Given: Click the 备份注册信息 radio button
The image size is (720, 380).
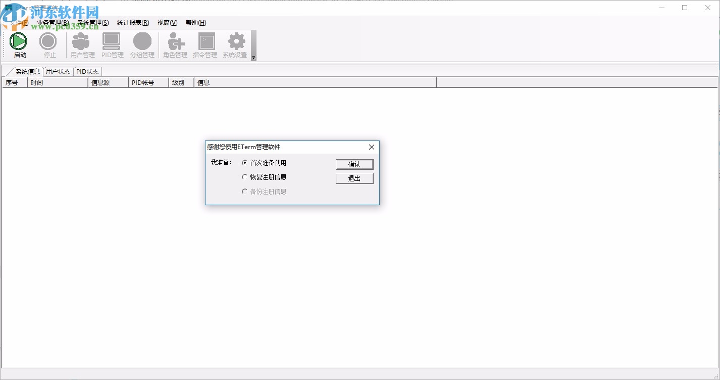Looking at the screenshot, I should 245,191.
